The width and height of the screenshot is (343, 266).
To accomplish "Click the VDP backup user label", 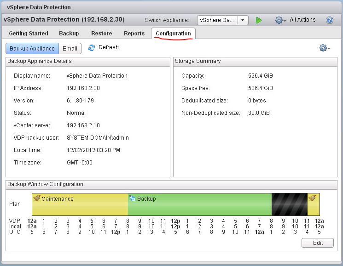I will (x=36, y=138).
